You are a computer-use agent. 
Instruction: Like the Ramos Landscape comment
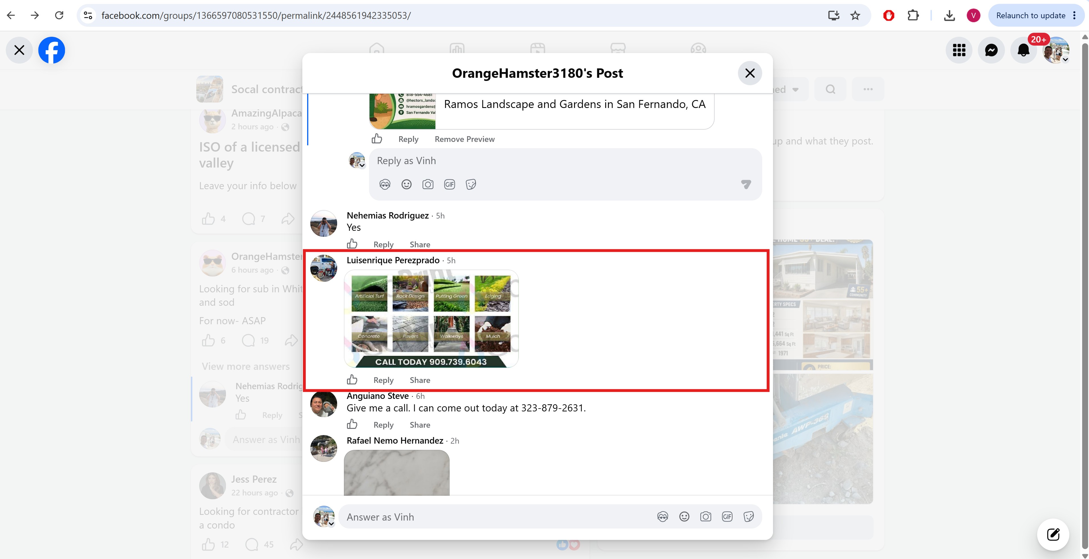[x=377, y=139]
